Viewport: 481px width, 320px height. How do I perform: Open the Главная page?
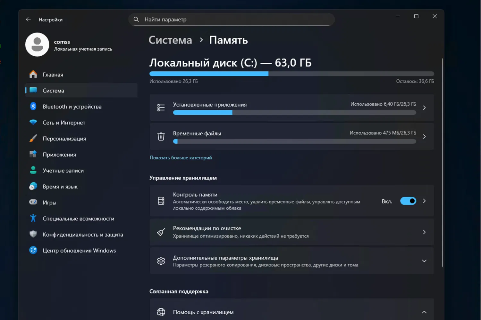coord(81,75)
